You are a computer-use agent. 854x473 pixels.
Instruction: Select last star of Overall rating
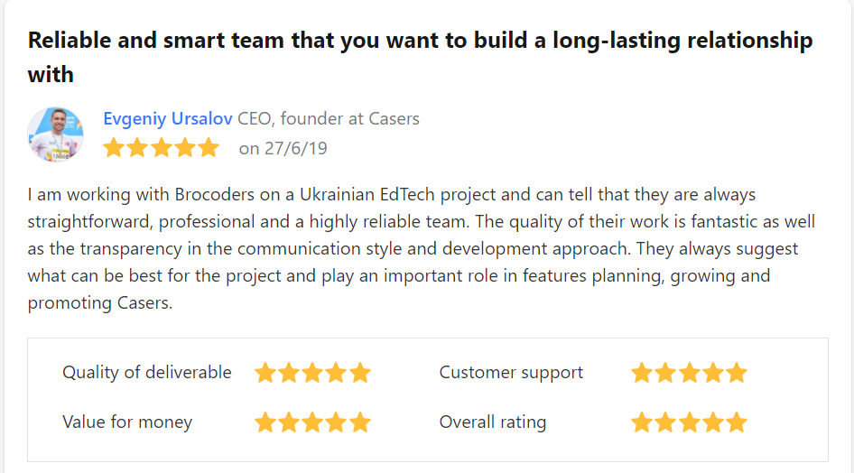(737, 422)
